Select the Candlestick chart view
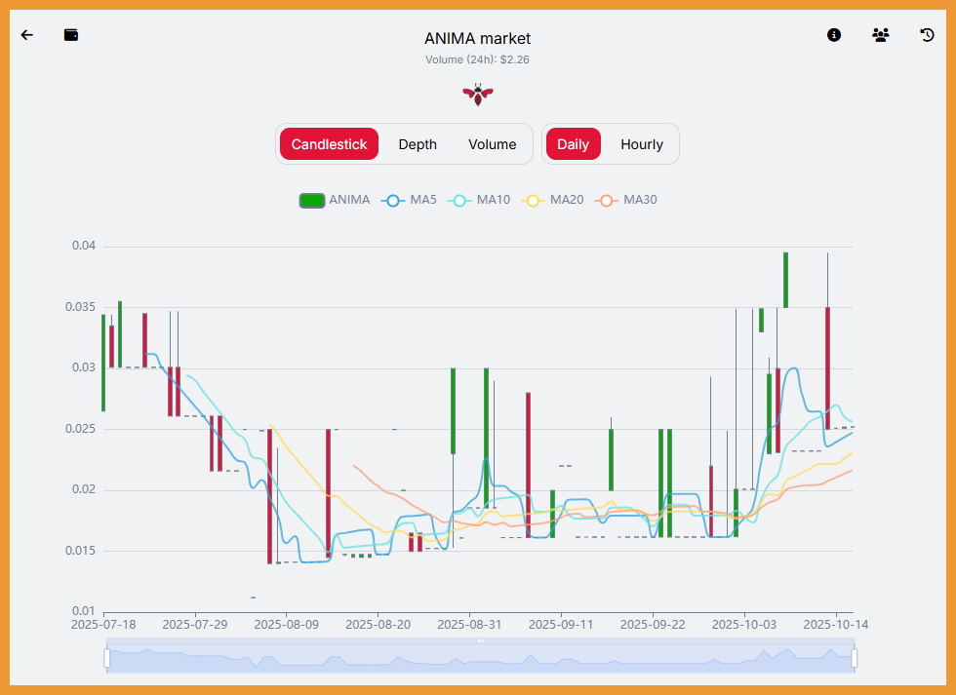This screenshot has width=956, height=695. 329,144
